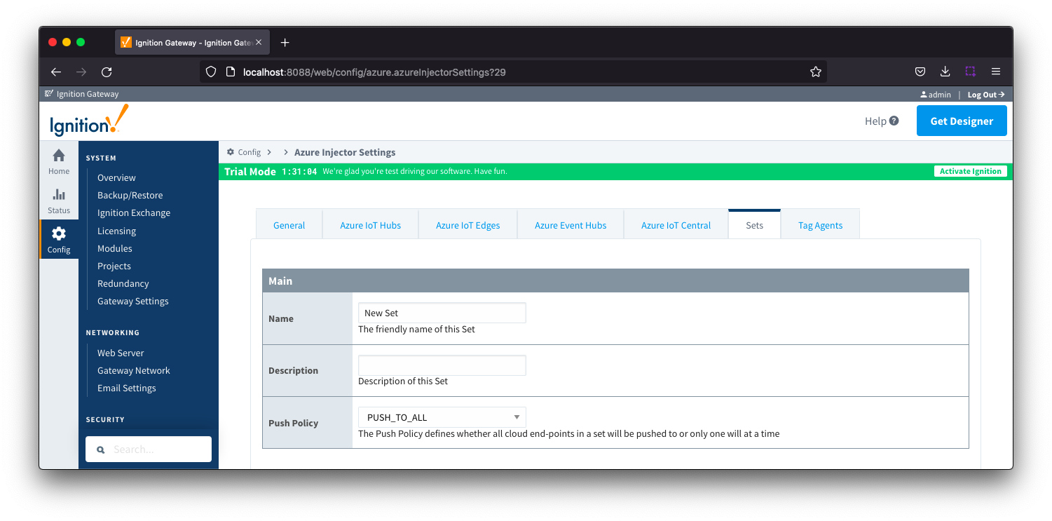This screenshot has height=521, width=1052.
Task: Switch to the Tag Agents tab
Action: [820, 225]
